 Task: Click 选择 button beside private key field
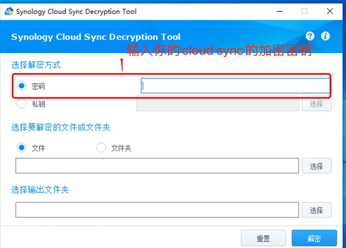(316, 104)
